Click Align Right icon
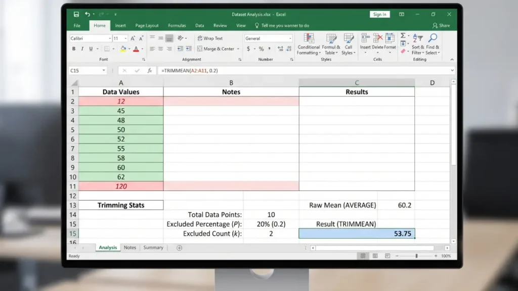The width and height of the screenshot is (518, 291). pyautogui.click(x=169, y=49)
